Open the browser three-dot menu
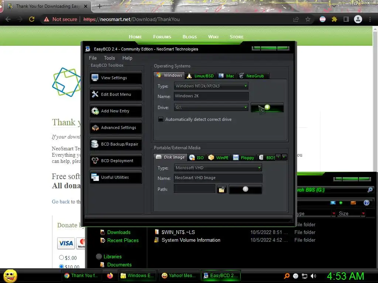 tap(370, 19)
